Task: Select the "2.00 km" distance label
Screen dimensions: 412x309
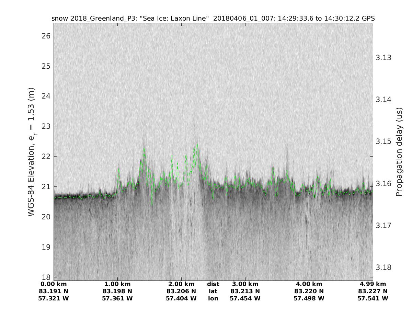Action: click(181, 284)
